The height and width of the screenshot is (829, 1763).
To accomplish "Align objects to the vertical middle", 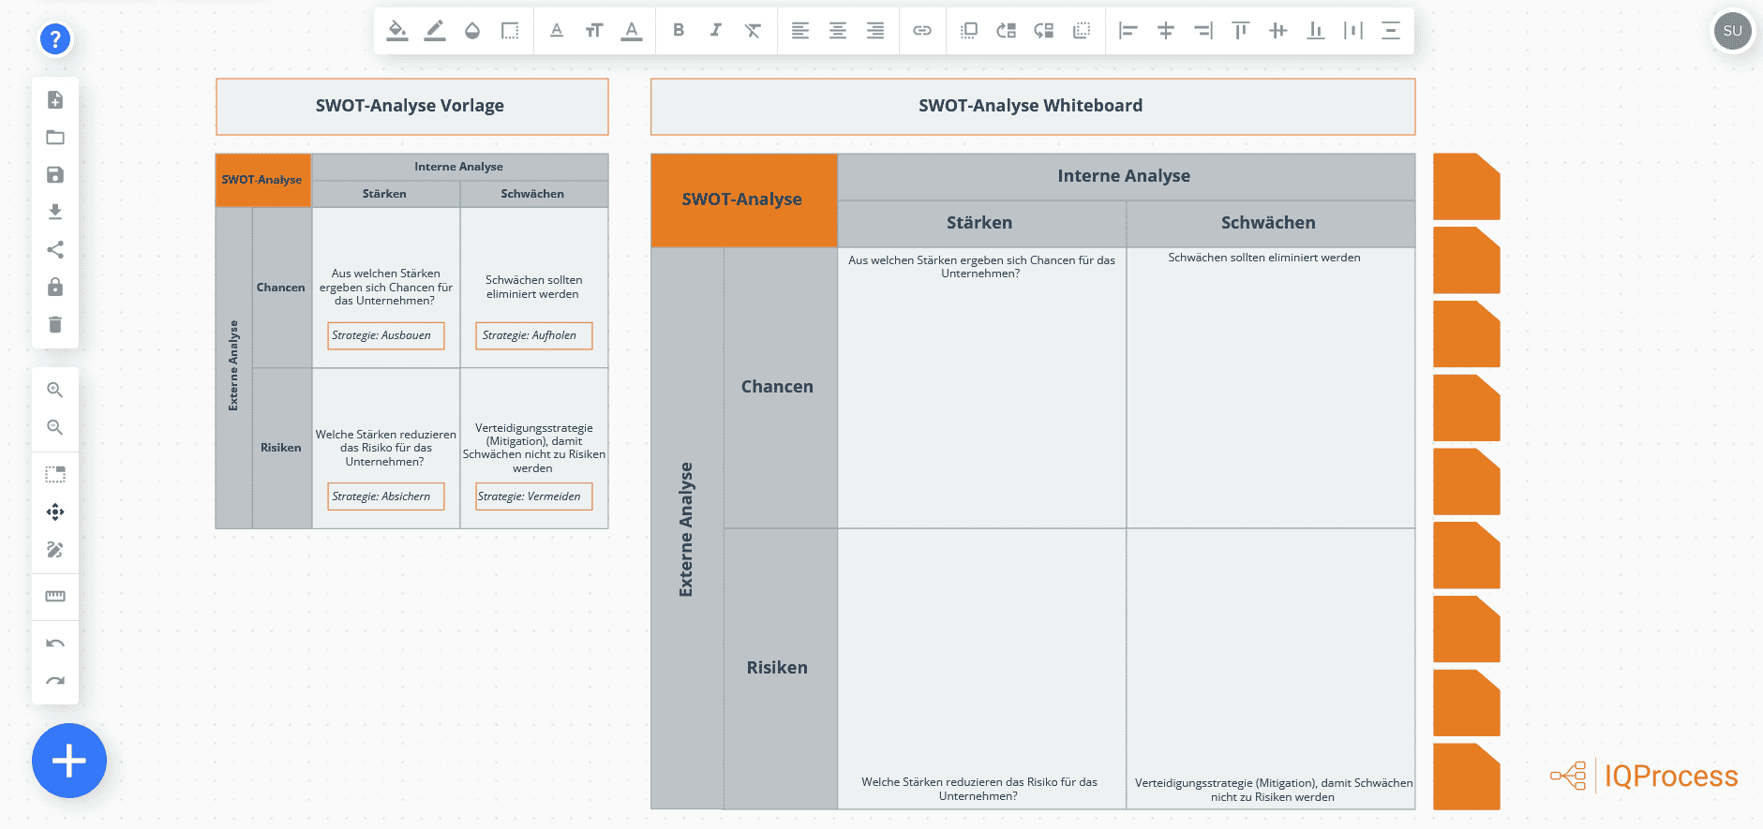I will (x=1278, y=31).
